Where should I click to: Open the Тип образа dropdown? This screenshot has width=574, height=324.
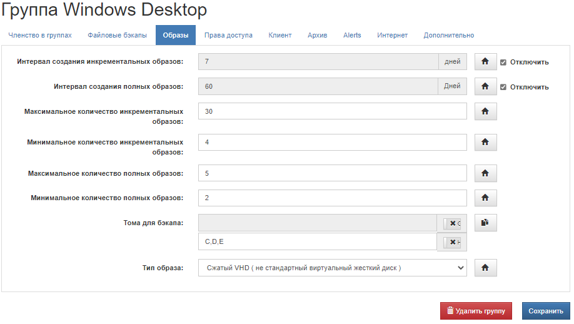(333, 268)
